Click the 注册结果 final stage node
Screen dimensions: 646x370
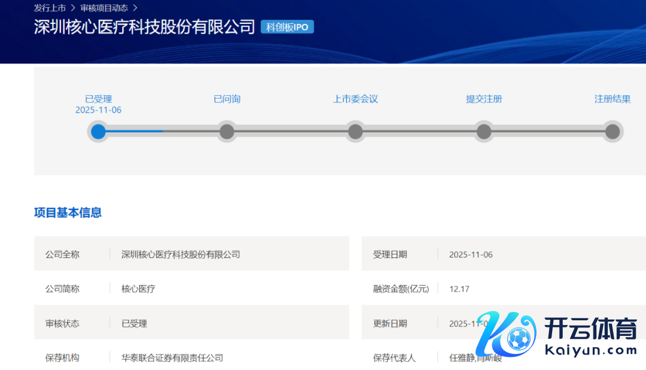(x=612, y=131)
